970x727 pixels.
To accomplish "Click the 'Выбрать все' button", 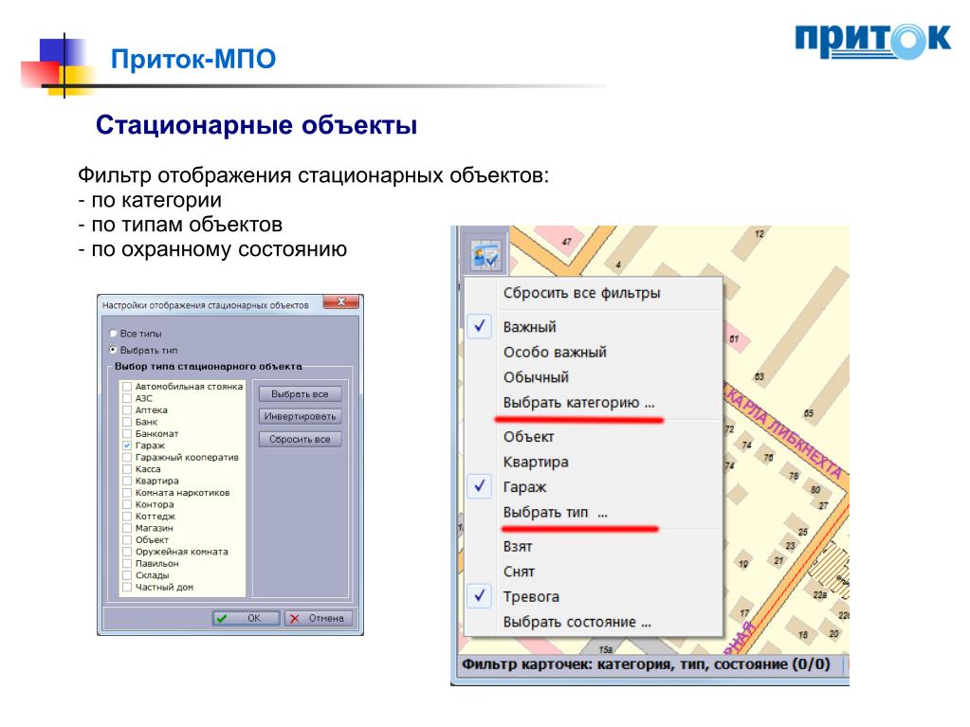I will click(300, 393).
